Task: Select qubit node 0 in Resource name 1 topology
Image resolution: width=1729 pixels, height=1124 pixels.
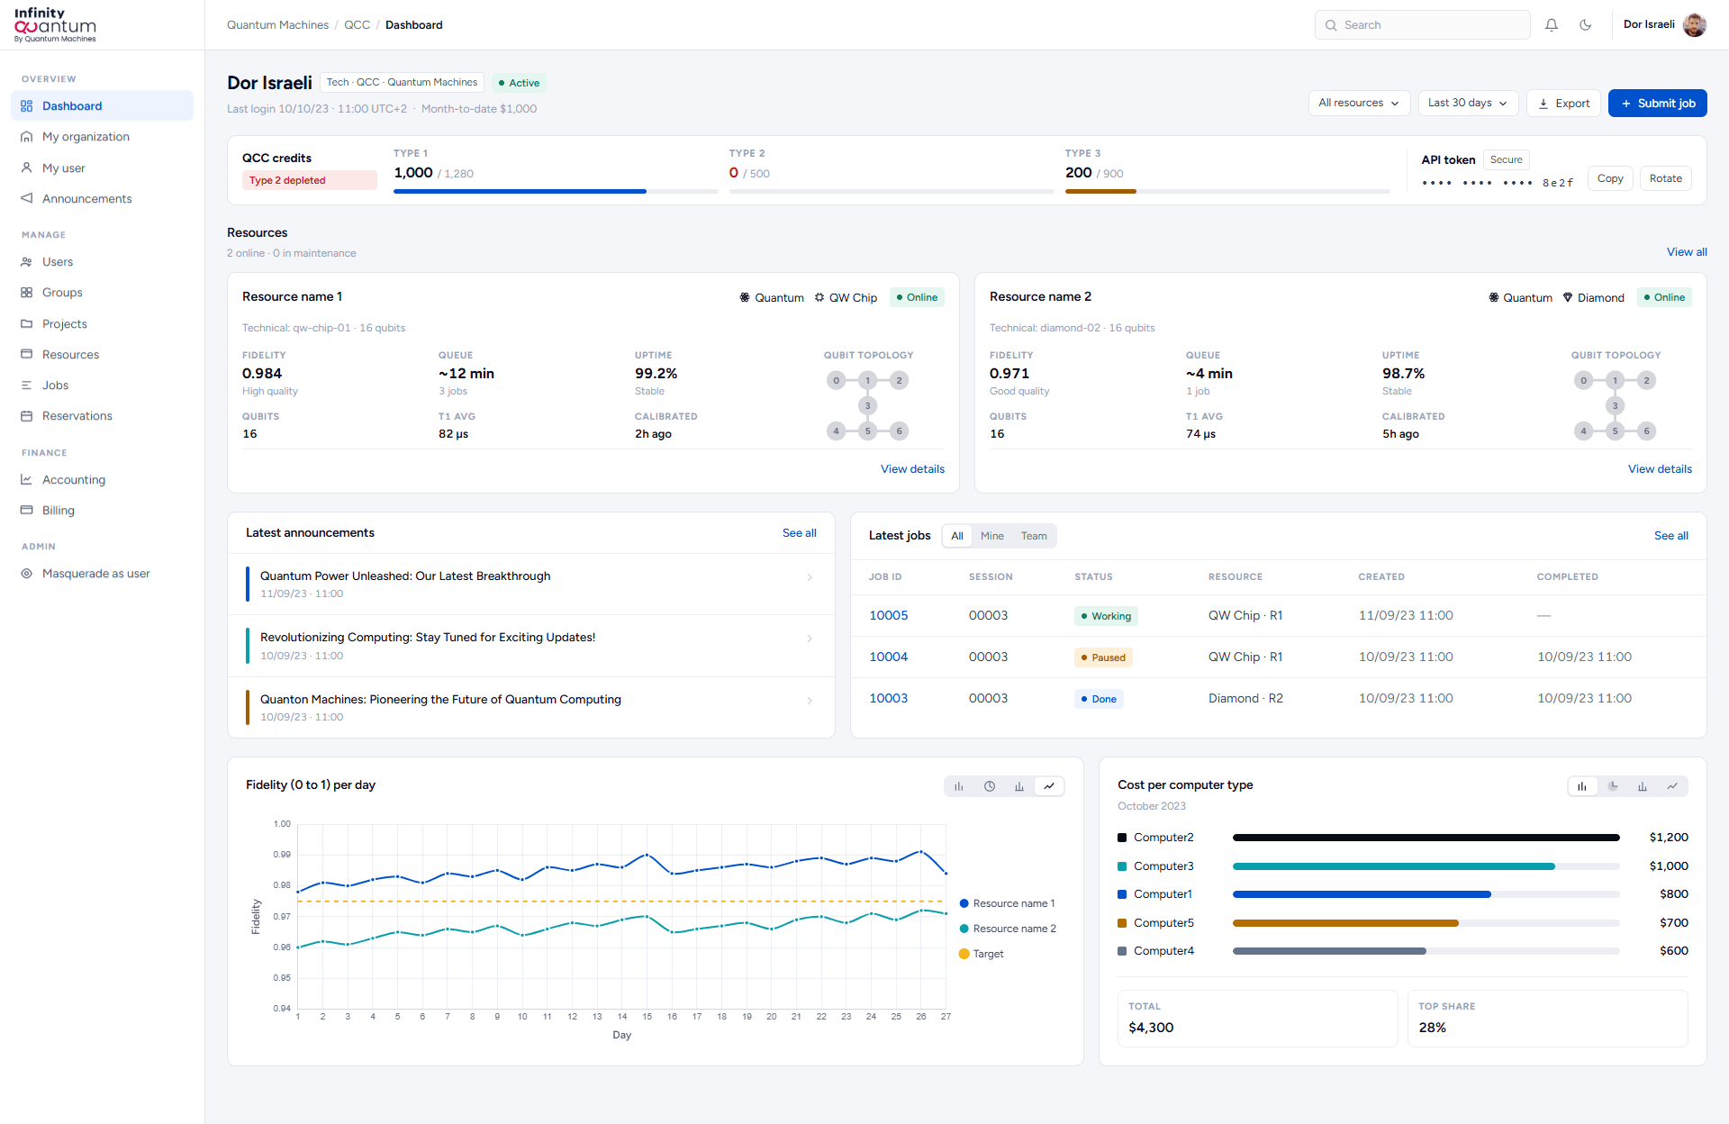Action: (837, 380)
